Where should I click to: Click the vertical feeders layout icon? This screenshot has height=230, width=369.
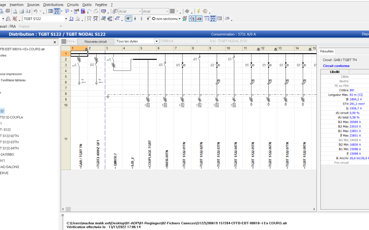coord(206,18)
